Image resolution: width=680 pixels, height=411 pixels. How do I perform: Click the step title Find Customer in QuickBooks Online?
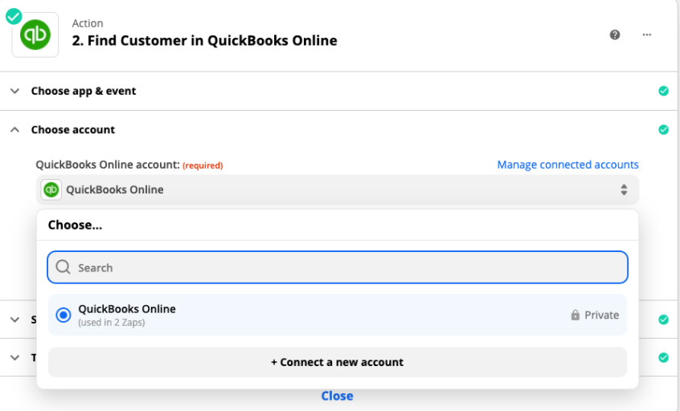[205, 40]
